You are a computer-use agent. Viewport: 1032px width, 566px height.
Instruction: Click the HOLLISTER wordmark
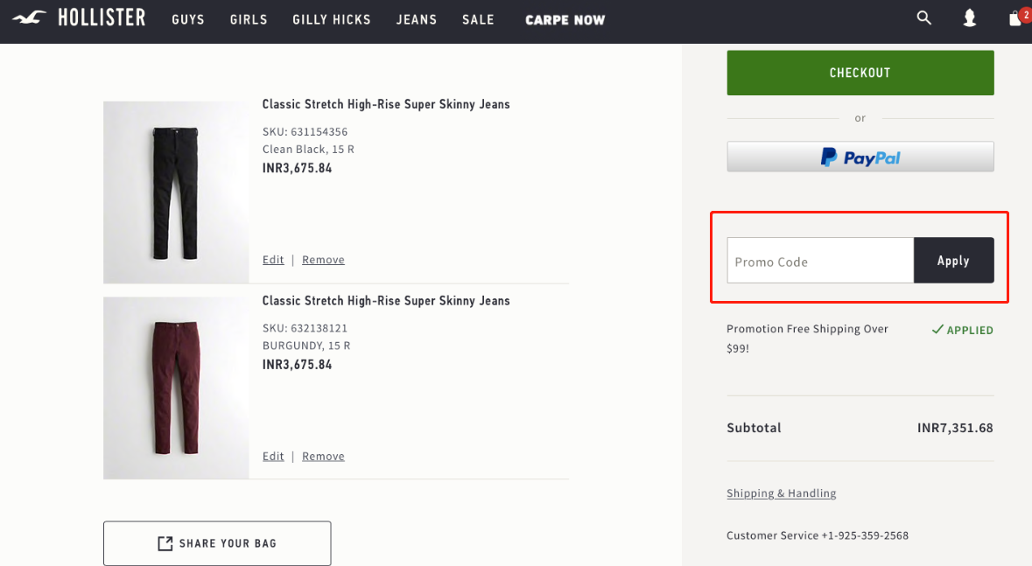tap(102, 17)
